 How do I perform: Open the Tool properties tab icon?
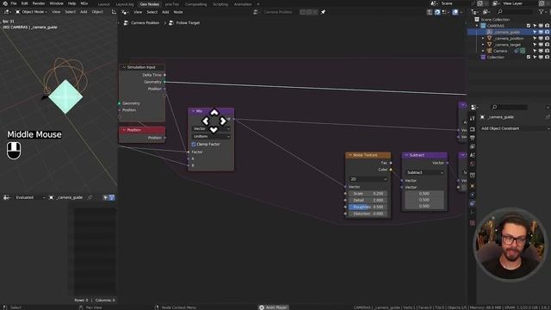tap(473, 119)
